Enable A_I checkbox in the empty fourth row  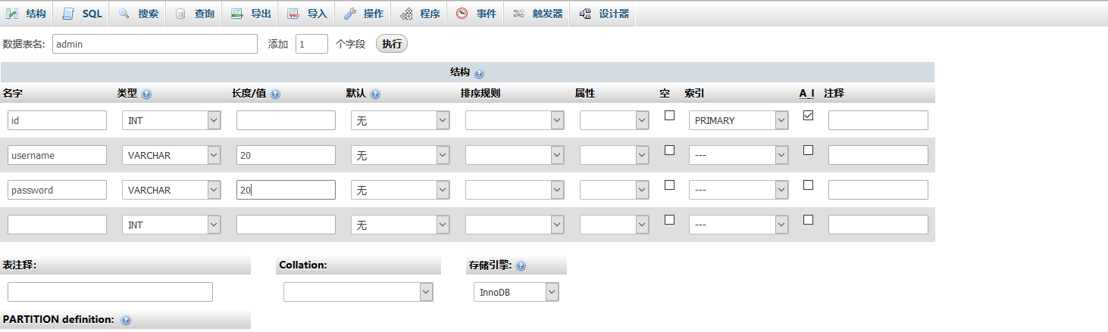808,220
